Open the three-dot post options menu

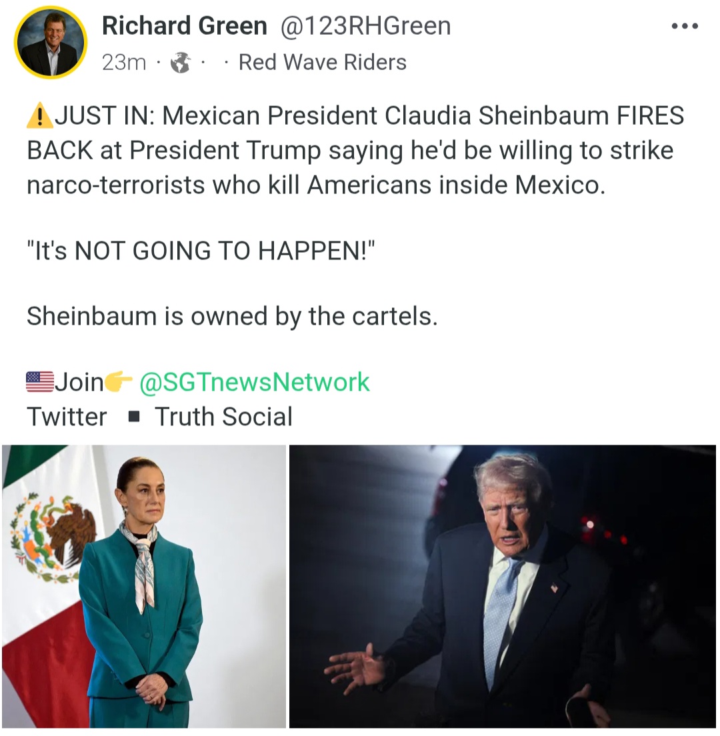coord(685,26)
